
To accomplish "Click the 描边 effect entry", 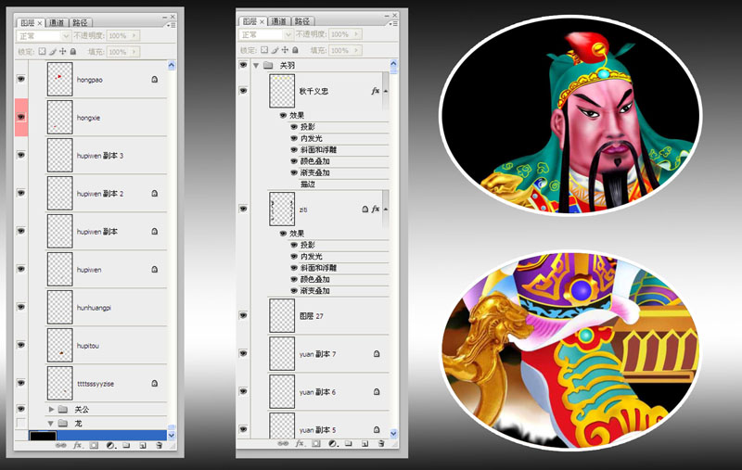I will [308, 184].
